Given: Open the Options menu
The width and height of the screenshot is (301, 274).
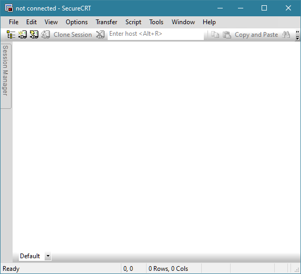Looking at the screenshot, I should tap(77, 22).
